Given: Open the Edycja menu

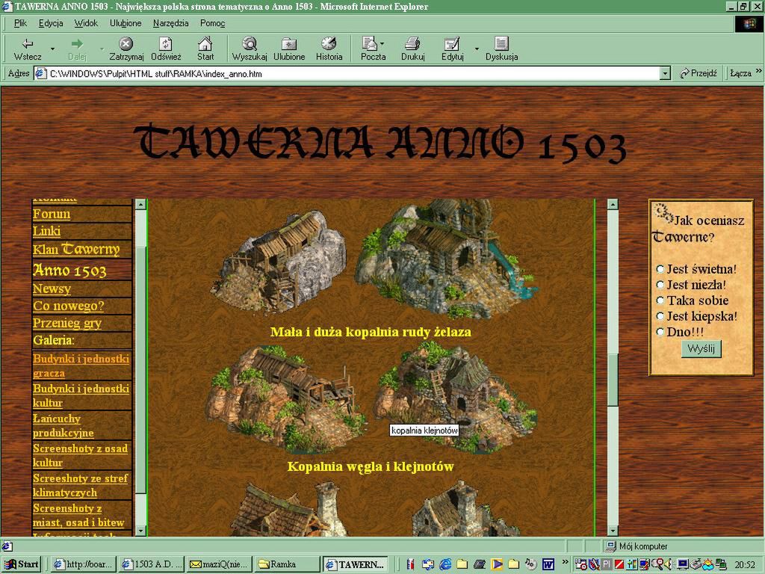Looking at the screenshot, I should click(51, 23).
